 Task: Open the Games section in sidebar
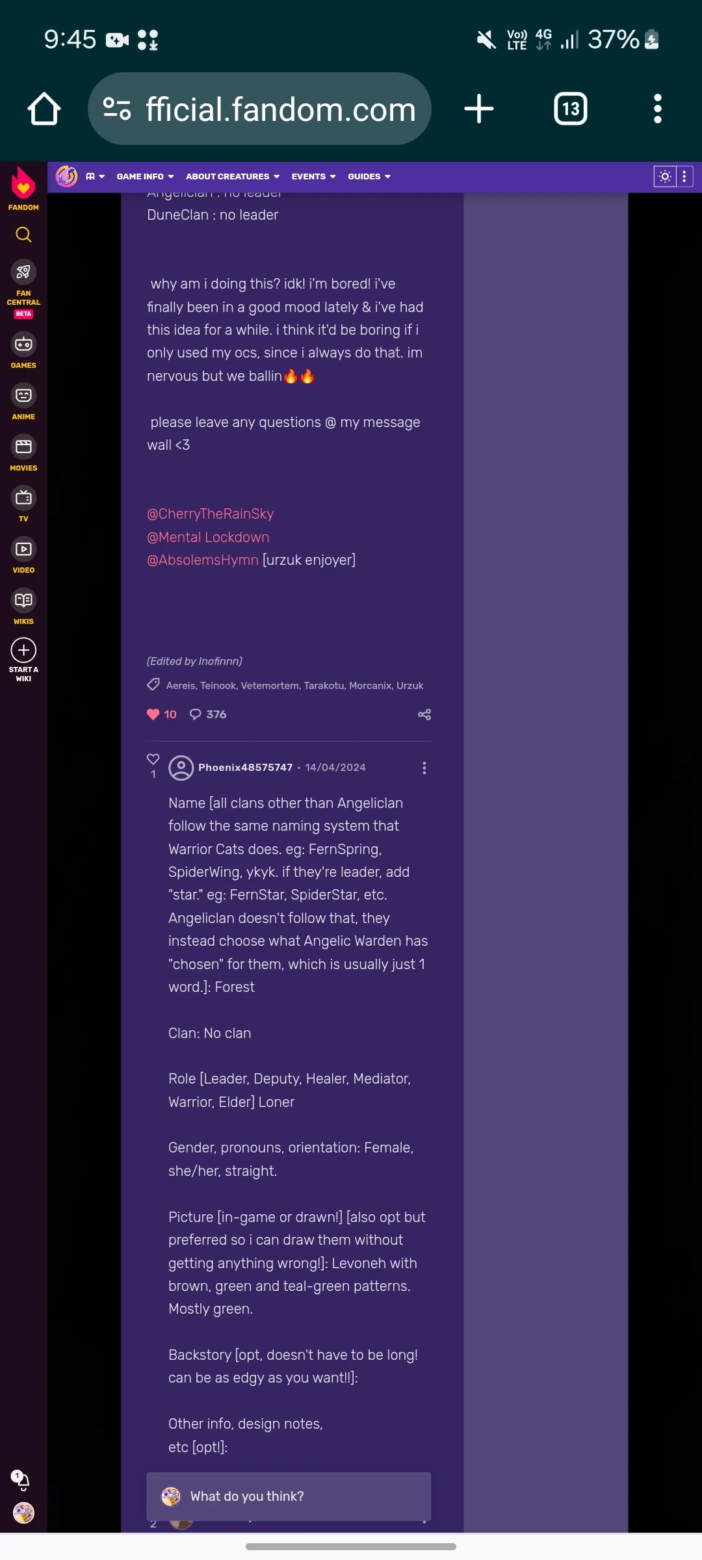click(x=23, y=351)
